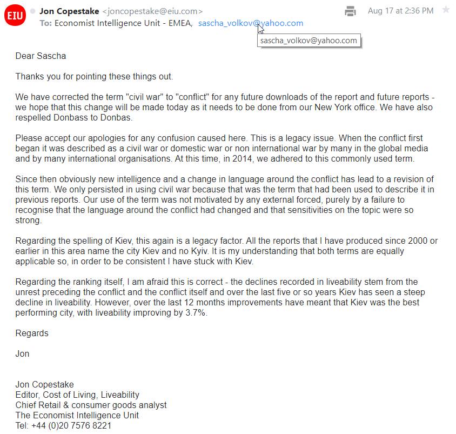Click the "Regards" closing line
This screenshot has width=456, height=434.
point(32,333)
